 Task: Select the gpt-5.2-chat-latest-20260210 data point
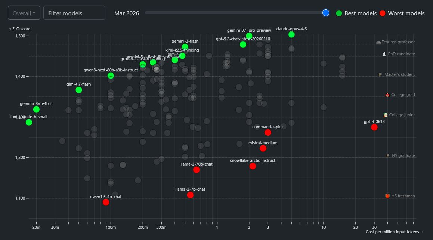[243, 44]
